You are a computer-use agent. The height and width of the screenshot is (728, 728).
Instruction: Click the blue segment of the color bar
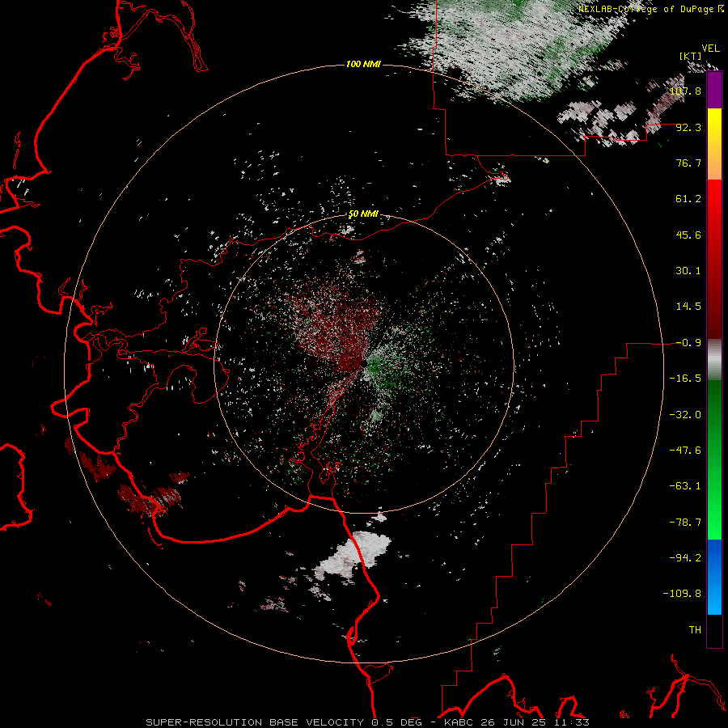714,577
